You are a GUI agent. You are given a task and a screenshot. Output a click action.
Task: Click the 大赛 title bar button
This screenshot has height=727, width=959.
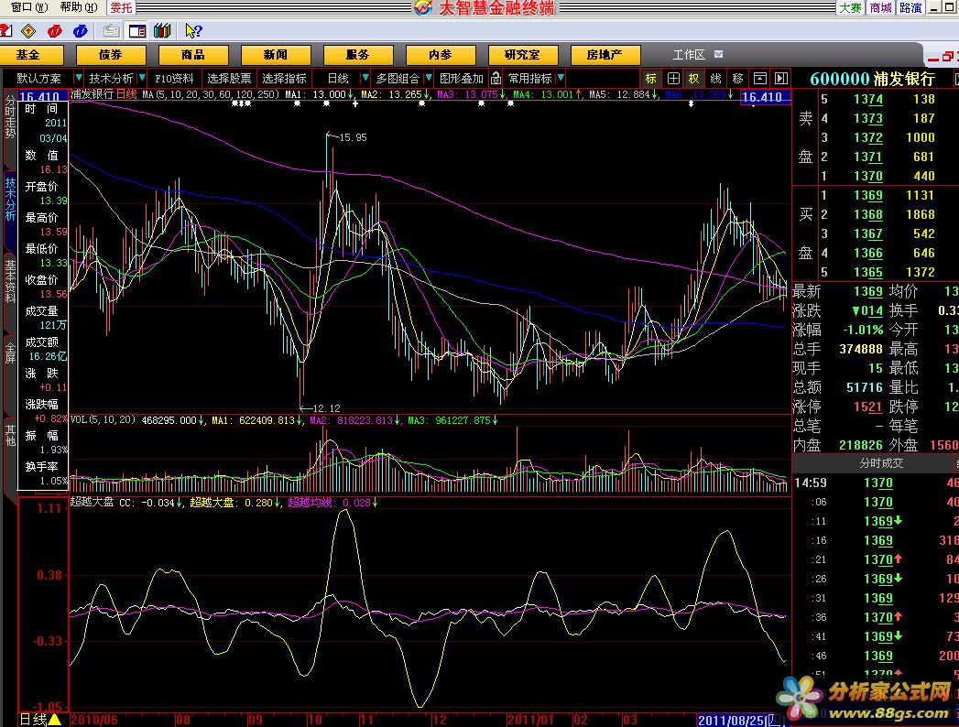pyautogui.click(x=850, y=7)
